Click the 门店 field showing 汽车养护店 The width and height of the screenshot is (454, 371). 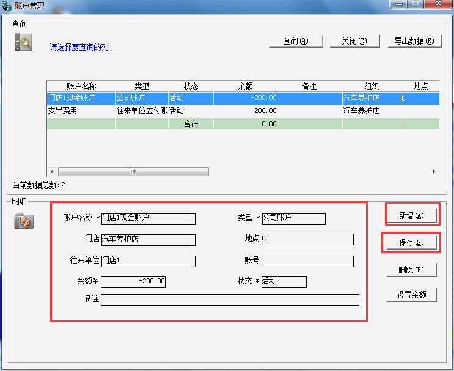tap(148, 240)
